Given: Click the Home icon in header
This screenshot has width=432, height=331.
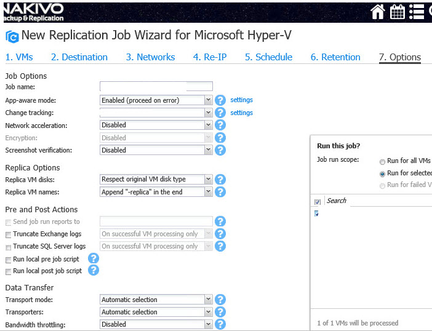Looking at the screenshot, I should (x=377, y=11).
